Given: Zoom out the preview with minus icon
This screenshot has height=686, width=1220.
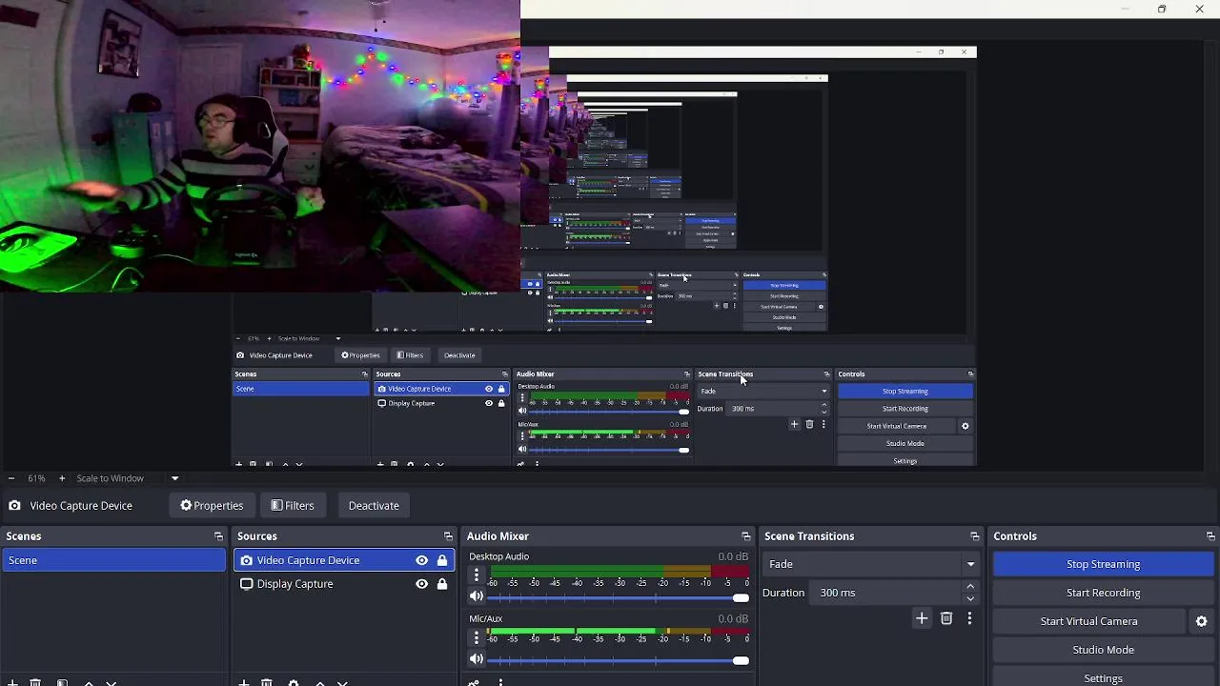Looking at the screenshot, I should tap(10, 478).
